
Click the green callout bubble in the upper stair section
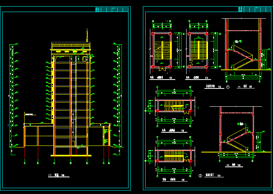(x=241, y=41)
